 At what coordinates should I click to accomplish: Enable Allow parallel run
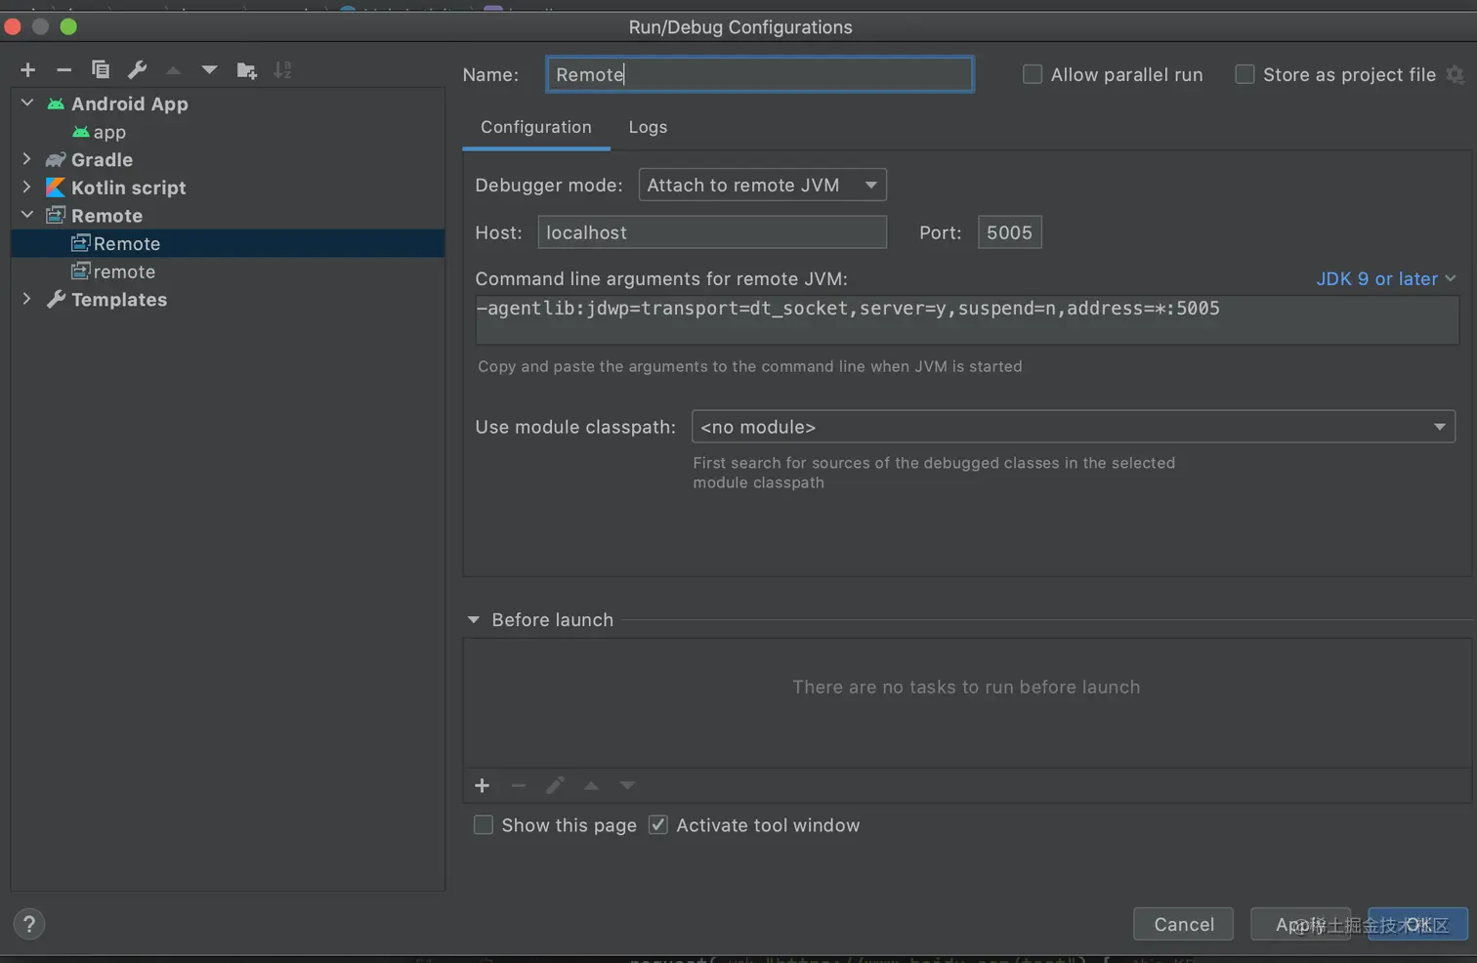pyautogui.click(x=1032, y=74)
